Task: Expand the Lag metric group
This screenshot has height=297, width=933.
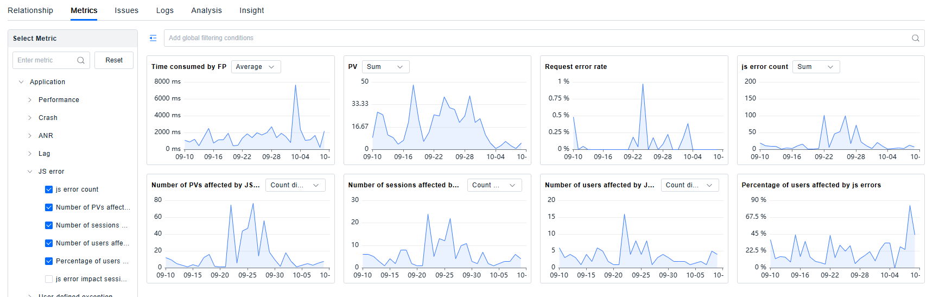Action: (30, 154)
